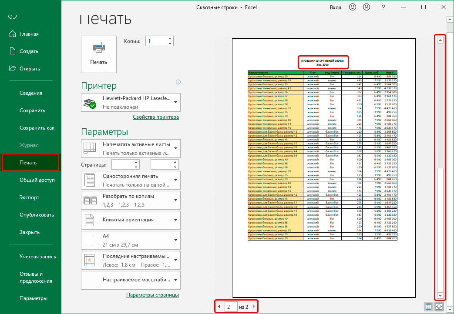This screenshot has width=454, height=314.
Task: Open the Hewlett-Packard printer dropdown
Action: (131, 103)
